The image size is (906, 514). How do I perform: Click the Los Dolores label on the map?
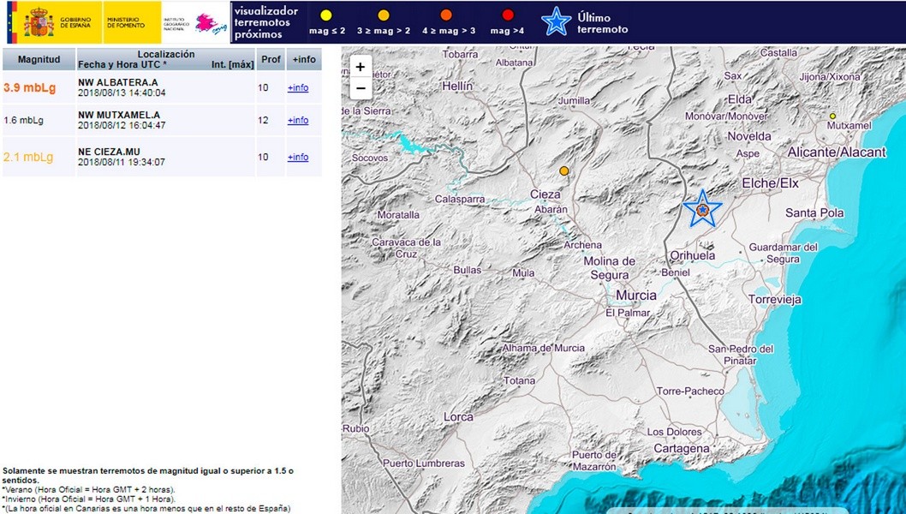point(674,432)
